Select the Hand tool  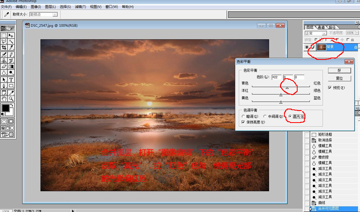click(4, 99)
